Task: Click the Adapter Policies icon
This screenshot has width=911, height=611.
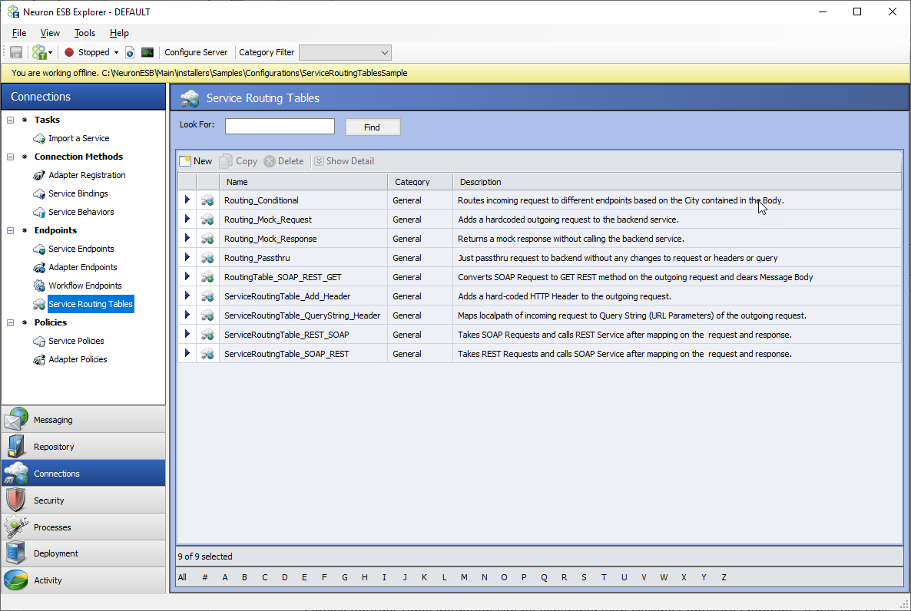Action: (39, 359)
